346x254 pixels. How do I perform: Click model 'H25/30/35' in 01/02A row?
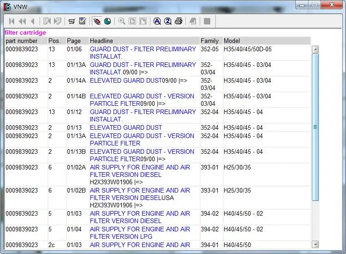237,167
